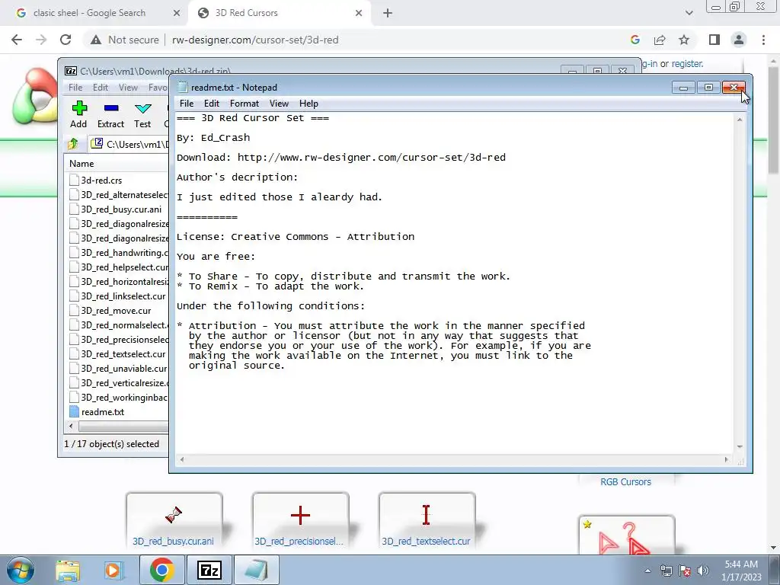This screenshot has height=585, width=780.
Task: Open Notepad File menu
Action: (x=187, y=104)
